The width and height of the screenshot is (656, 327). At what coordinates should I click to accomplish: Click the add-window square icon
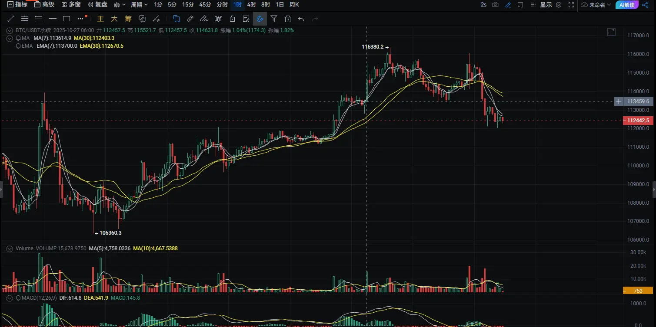pos(521,5)
